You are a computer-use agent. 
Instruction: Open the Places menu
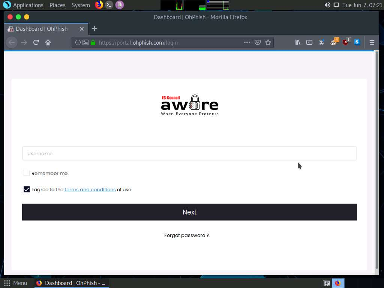coord(57,5)
